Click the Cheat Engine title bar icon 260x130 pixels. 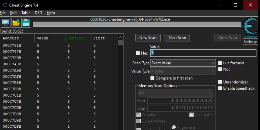click(x=5, y=5)
